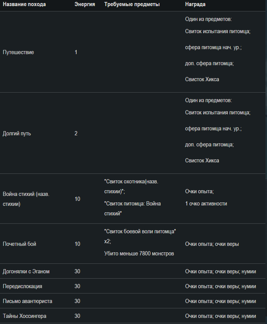The height and width of the screenshot is (324, 267).
Task: Click the 'Энергия' column header
Action: click(x=85, y=4)
